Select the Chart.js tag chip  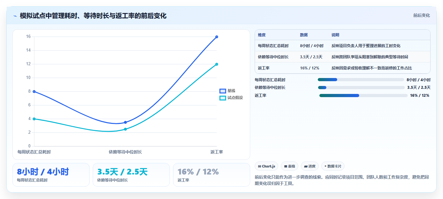click(x=266, y=166)
